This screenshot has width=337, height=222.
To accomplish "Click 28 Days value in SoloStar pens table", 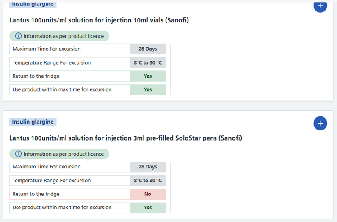I will coord(148,167).
